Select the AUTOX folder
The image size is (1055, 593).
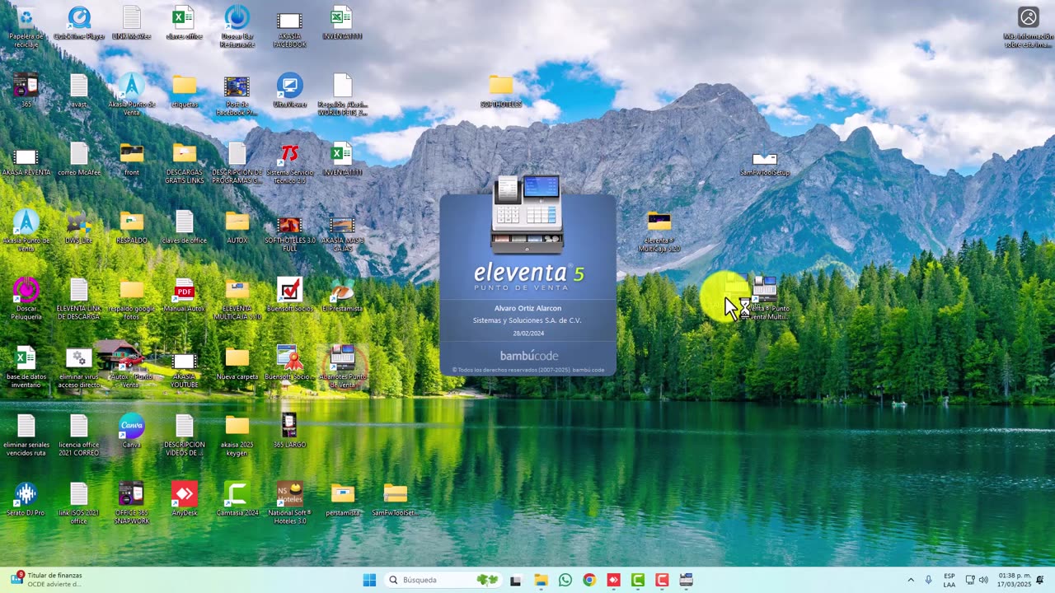(x=237, y=228)
